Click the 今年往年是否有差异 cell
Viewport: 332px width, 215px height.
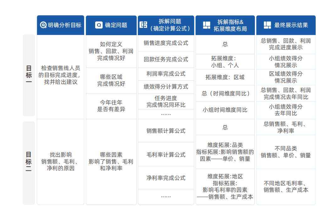point(111,106)
